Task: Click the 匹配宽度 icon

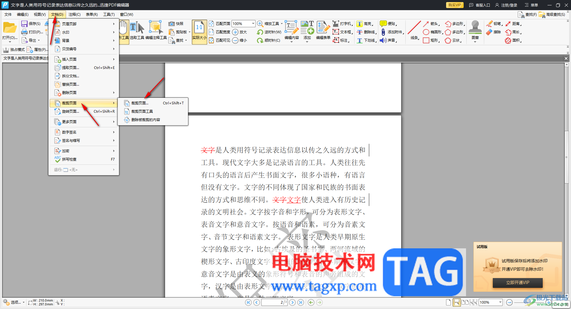Action: click(x=211, y=32)
